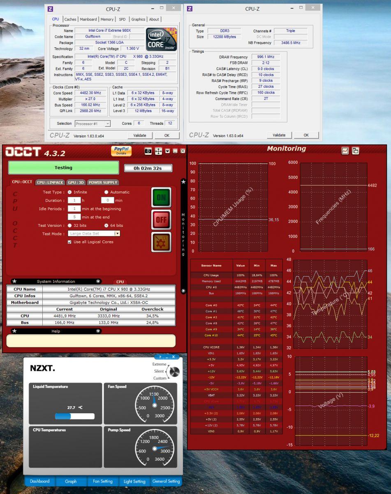391x494 pixels.
Task: Open the OCCT title bar down-arrow menu
Action: (x=168, y=151)
